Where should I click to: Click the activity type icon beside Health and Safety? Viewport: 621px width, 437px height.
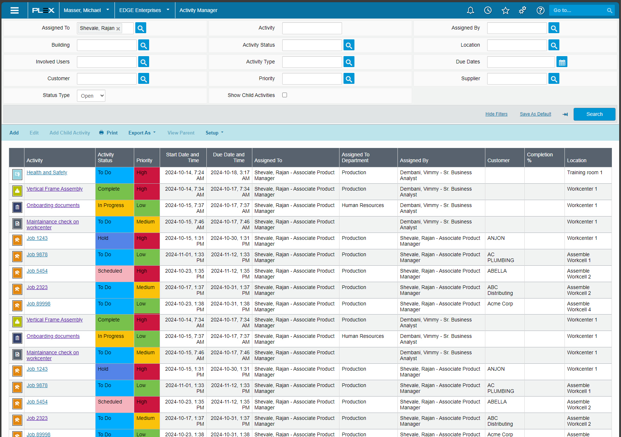(x=17, y=175)
